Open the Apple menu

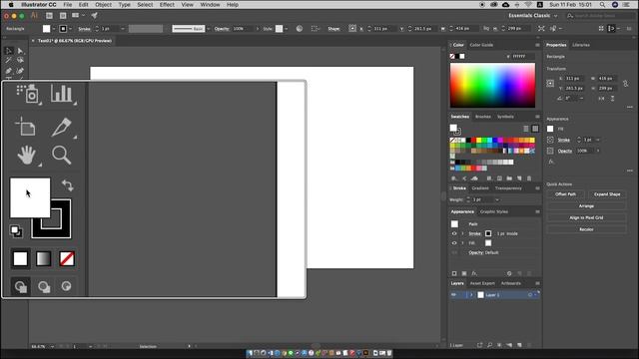(11, 5)
